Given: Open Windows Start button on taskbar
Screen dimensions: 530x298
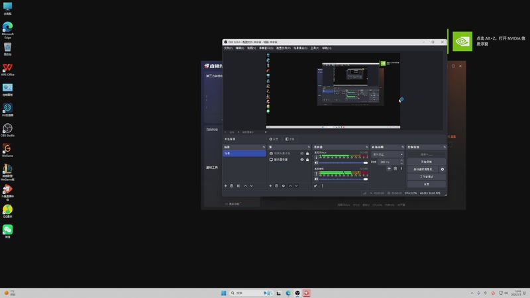Looking at the screenshot, I should 223,293.
